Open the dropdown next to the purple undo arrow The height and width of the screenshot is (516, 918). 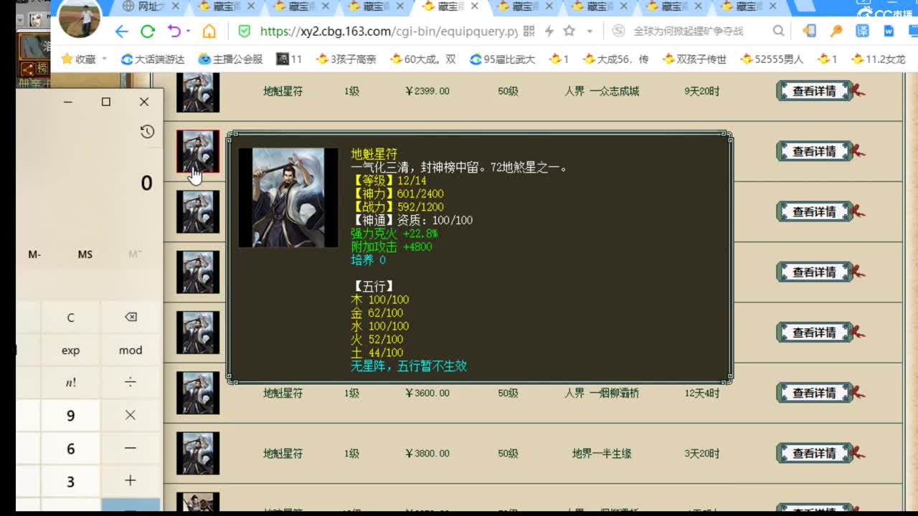click(x=188, y=32)
